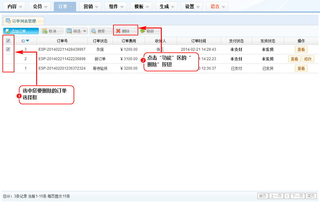
Task: Open the 营销 (marketing) menu
Action: click(90, 6)
